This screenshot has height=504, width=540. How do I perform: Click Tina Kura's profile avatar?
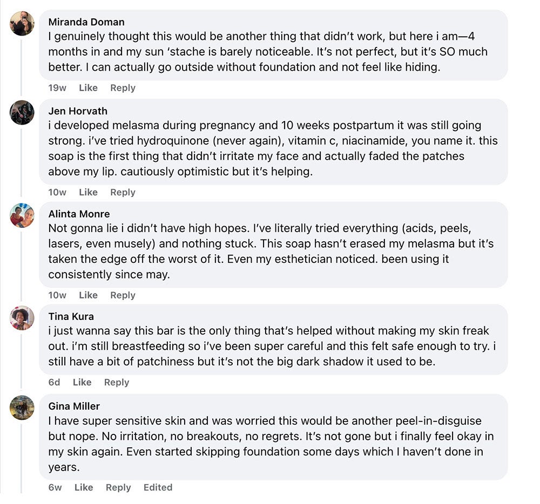coord(22,318)
